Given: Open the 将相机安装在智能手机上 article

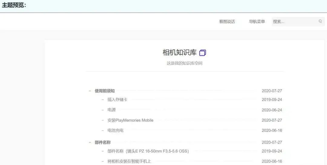Looking at the screenshot, I should tap(129, 161).
